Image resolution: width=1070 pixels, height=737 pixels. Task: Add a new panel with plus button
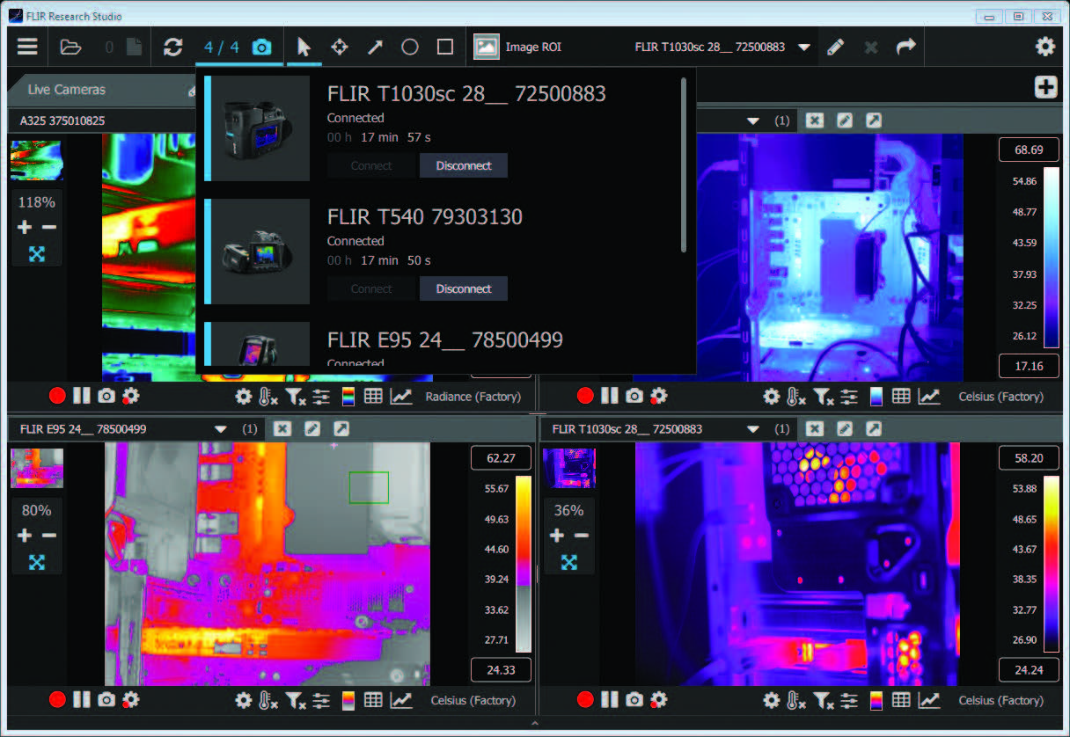click(1045, 87)
